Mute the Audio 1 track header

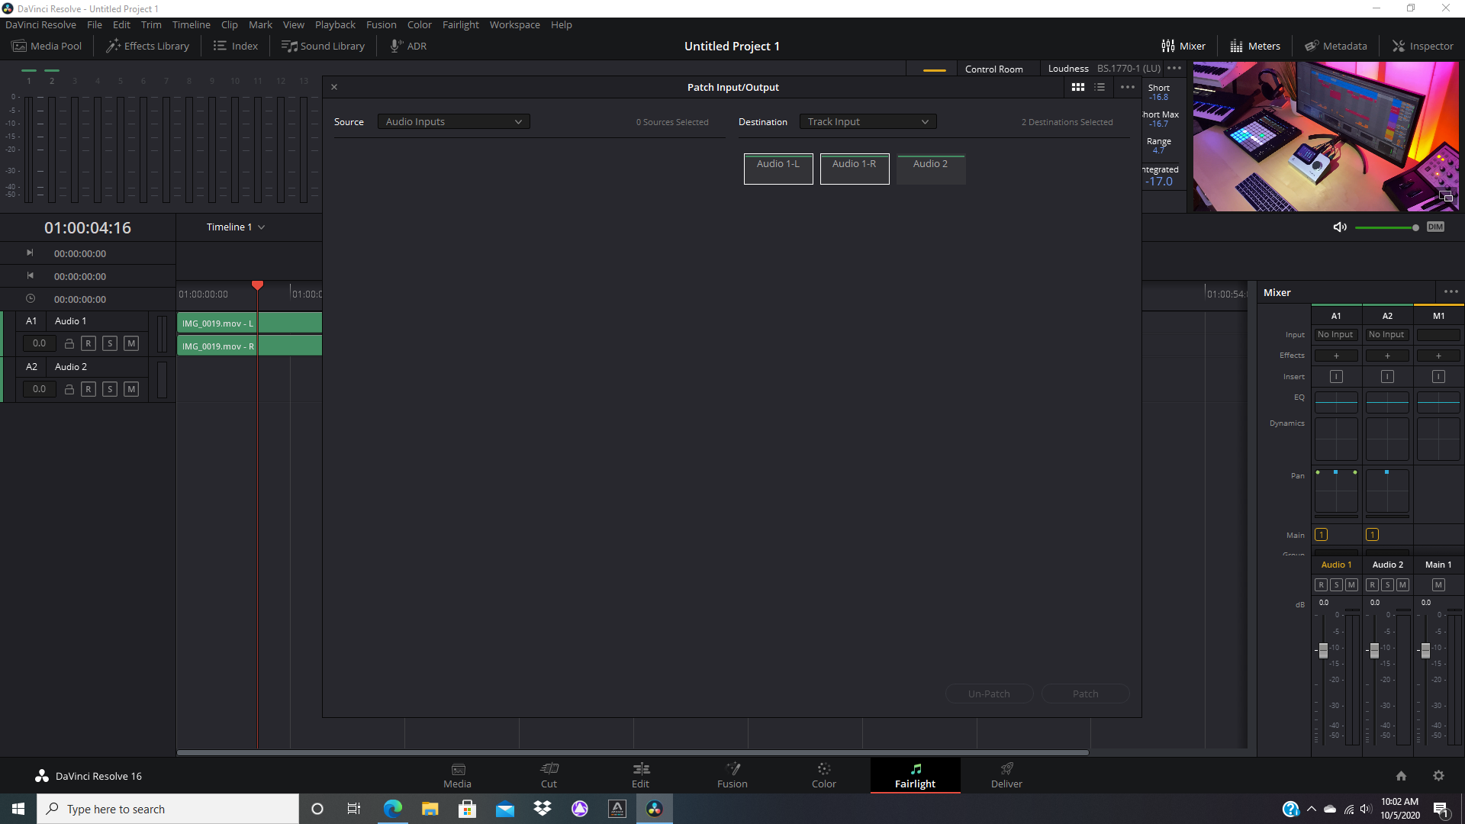(x=131, y=343)
